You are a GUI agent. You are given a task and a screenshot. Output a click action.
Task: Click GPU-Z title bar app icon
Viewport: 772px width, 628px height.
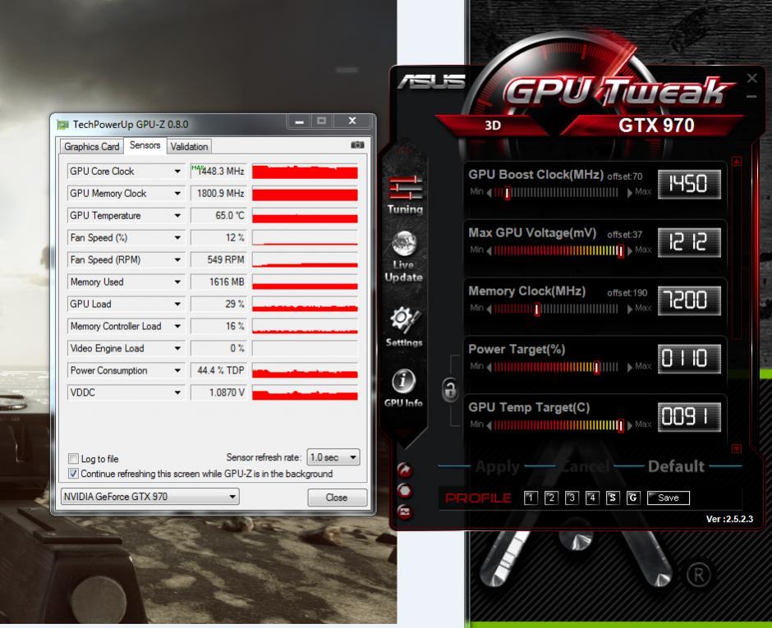(x=62, y=125)
